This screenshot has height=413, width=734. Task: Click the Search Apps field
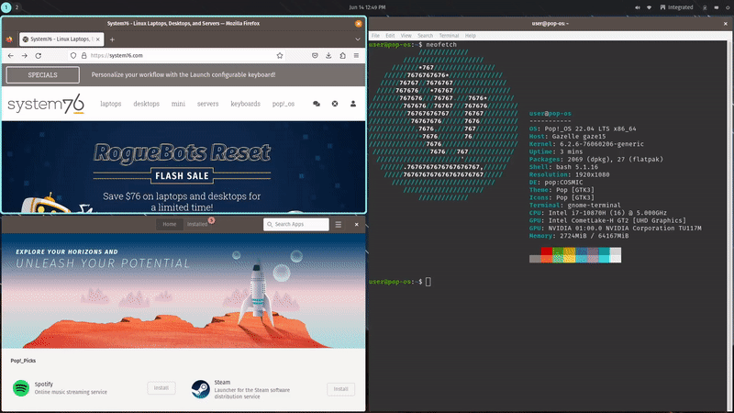click(296, 224)
